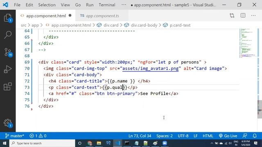Place cursor on See Profile text

click(154, 94)
